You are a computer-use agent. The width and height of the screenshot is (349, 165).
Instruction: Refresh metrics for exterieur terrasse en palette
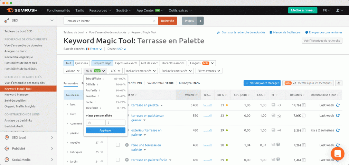pyautogui.click(x=338, y=130)
